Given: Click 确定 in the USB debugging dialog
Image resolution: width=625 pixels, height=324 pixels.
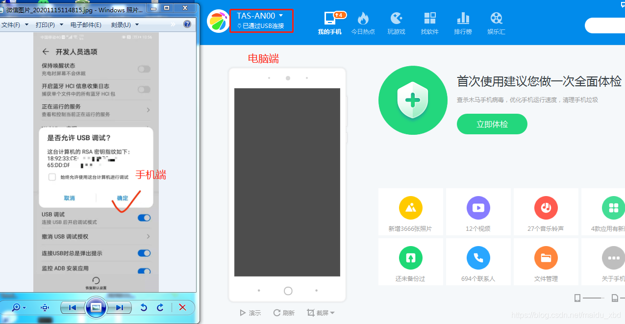Looking at the screenshot, I should pyautogui.click(x=123, y=198).
